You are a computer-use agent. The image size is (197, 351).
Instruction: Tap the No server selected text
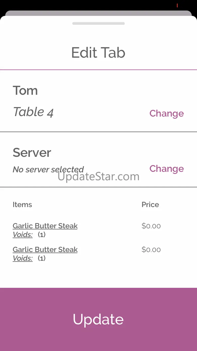(x=48, y=169)
